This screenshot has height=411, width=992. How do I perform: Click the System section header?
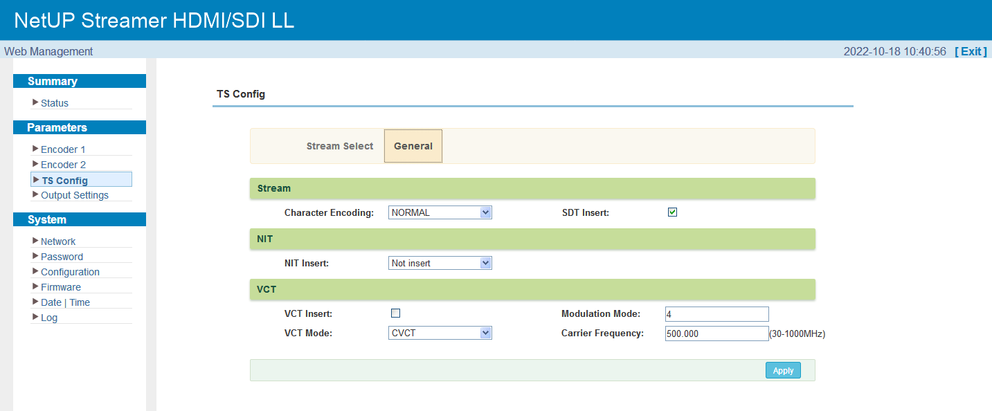(80, 219)
